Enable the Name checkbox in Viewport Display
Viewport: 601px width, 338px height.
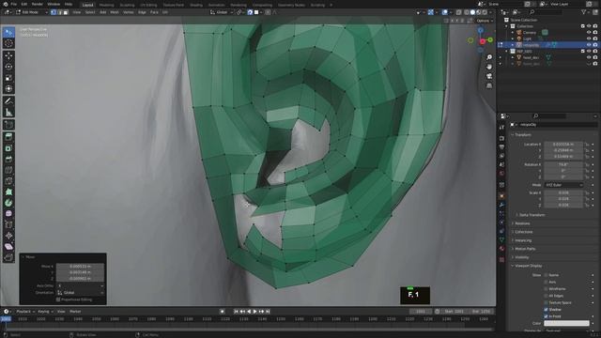click(546, 275)
